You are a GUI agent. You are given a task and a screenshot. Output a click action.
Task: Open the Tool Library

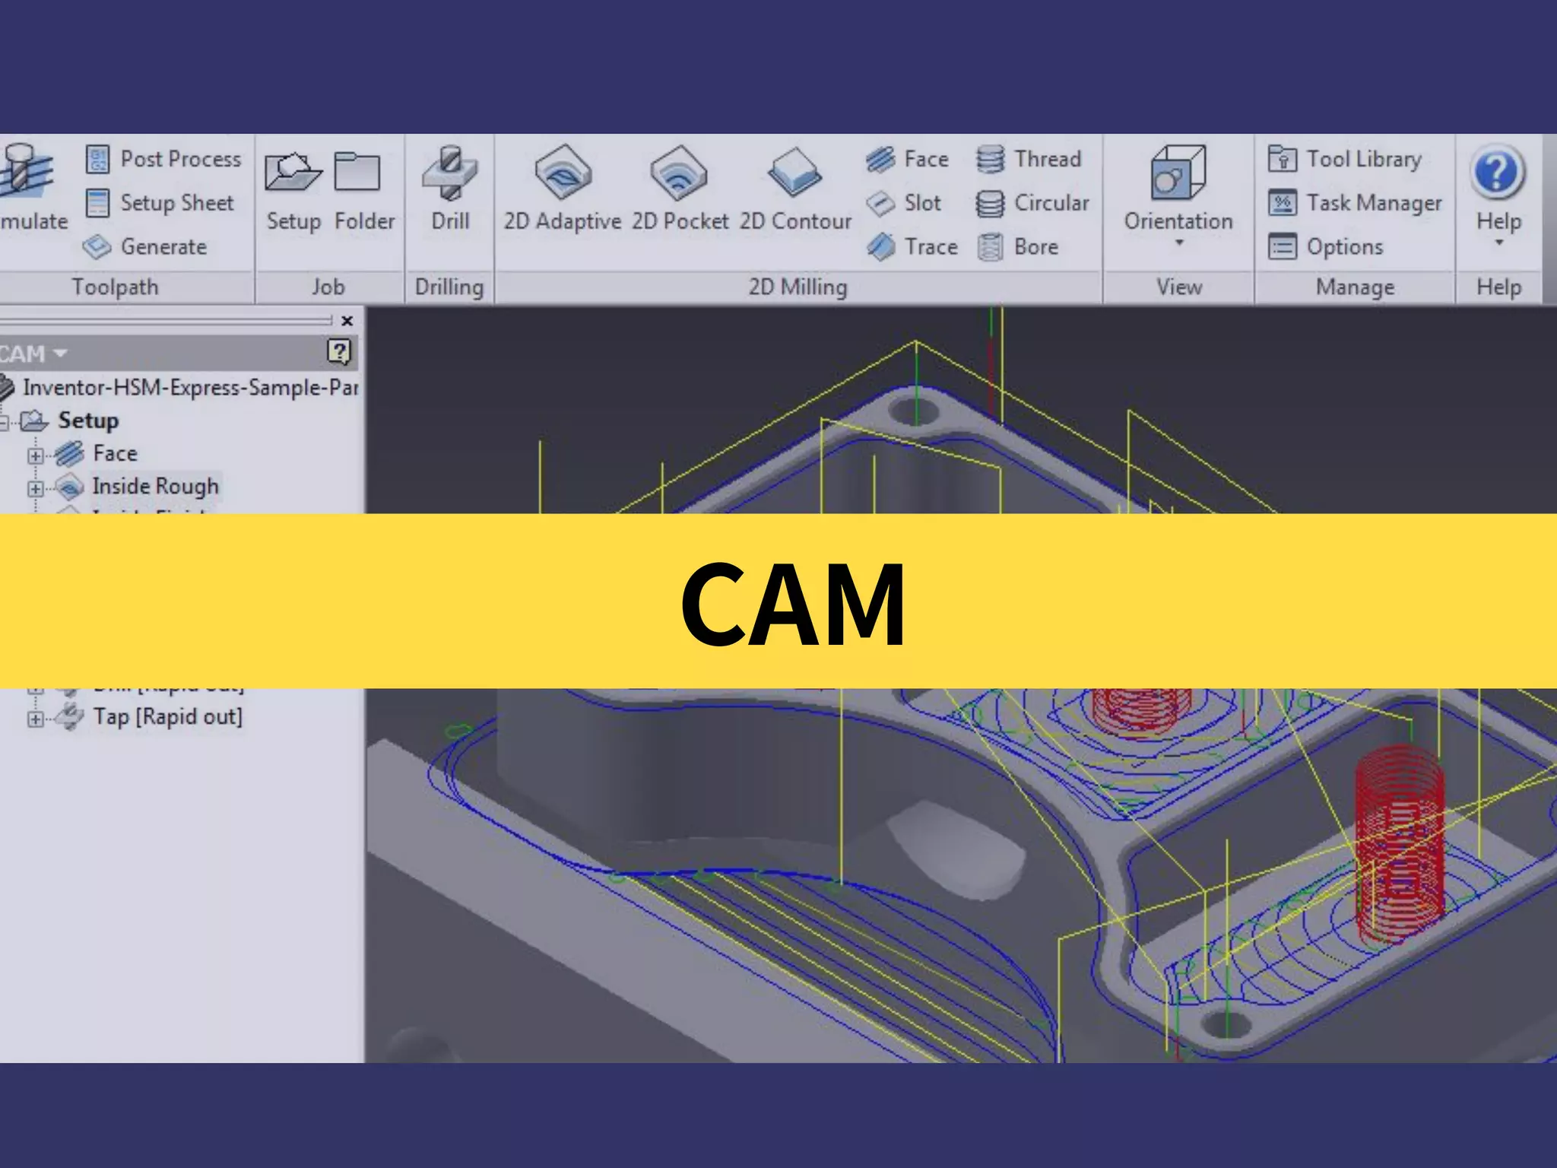[x=1346, y=159]
